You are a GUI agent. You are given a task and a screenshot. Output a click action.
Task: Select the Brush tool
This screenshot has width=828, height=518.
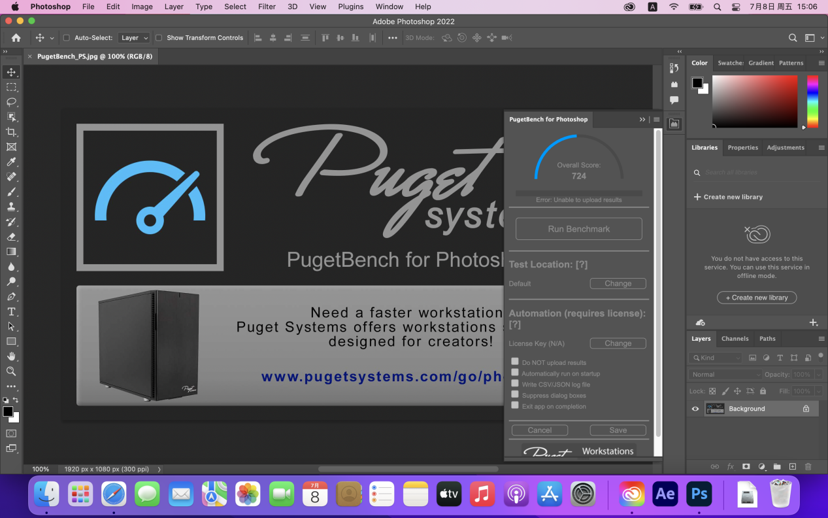[x=11, y=192]
